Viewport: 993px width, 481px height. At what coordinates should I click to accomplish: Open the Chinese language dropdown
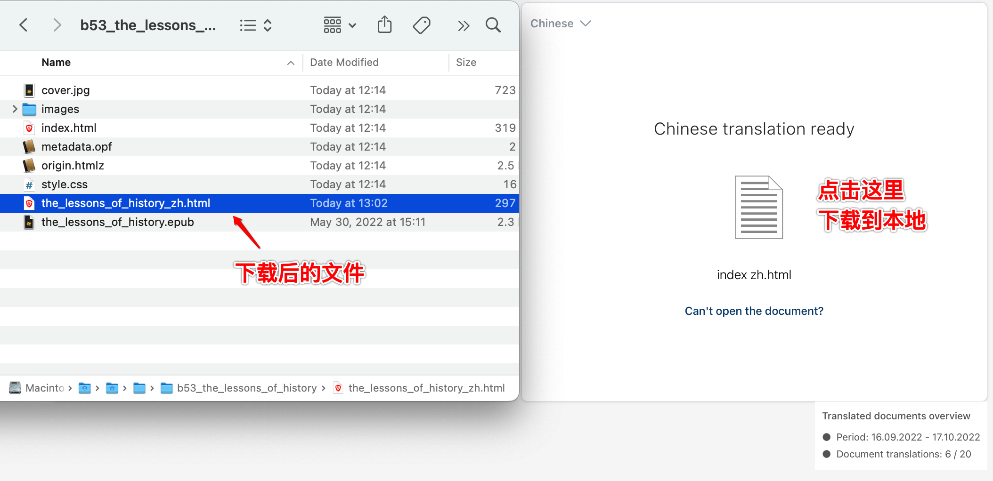click(561, 23)
